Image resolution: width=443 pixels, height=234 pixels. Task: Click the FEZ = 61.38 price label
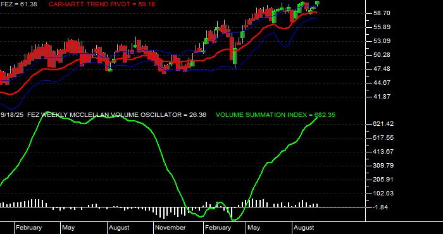tap(18, 4)
